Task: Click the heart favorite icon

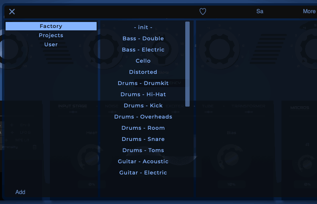Action: (203, 12)
